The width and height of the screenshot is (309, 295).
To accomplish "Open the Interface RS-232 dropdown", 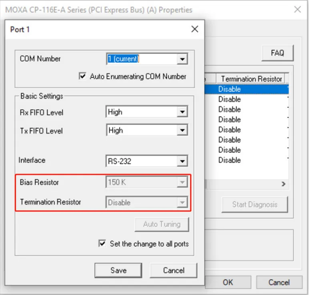I will coord(183,161).
